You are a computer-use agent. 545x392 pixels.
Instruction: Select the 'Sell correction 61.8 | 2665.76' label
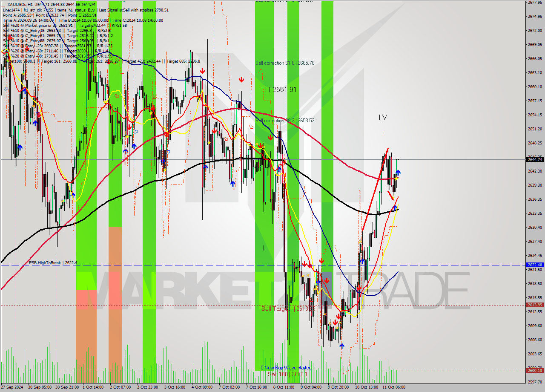pos(285,63)
